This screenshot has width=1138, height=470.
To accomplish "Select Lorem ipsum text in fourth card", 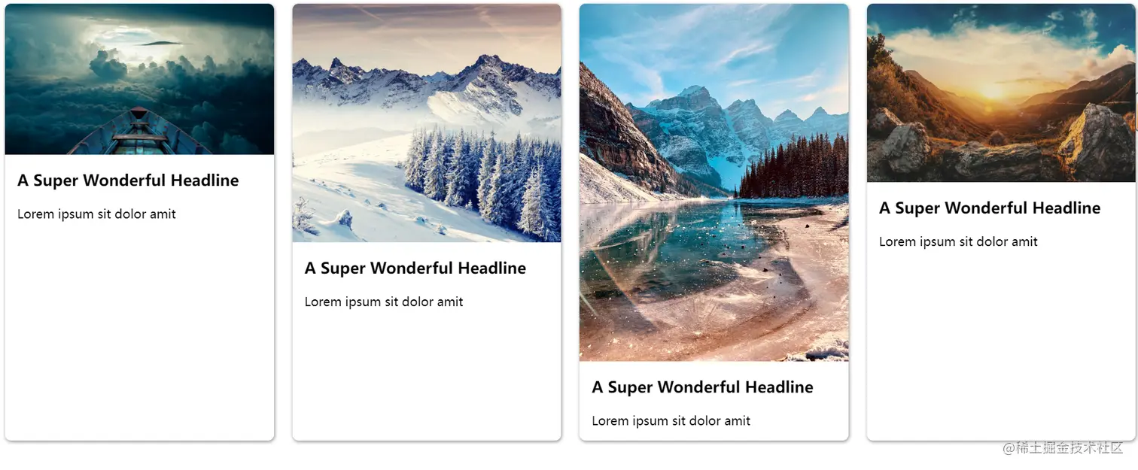I will point(958,242).
